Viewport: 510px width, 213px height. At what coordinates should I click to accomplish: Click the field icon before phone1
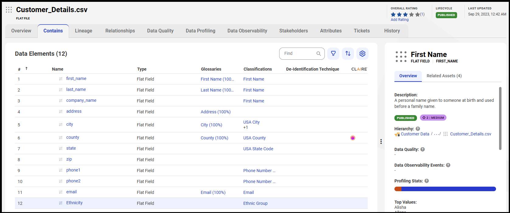tap(61, 170)
